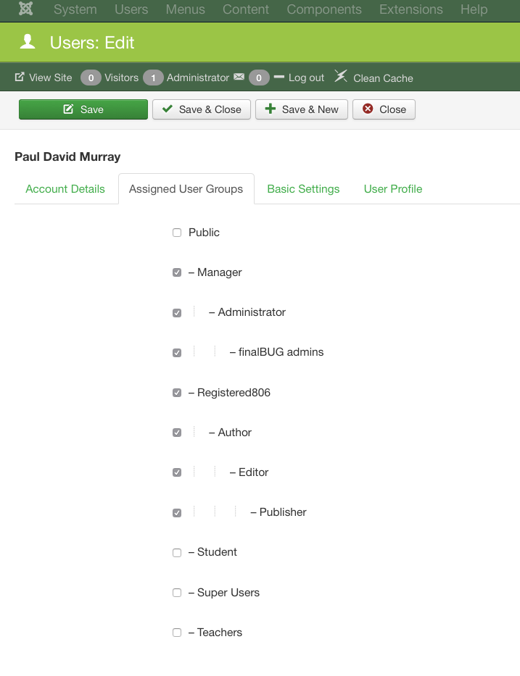The image size is (520, 676).
Task: Click the Joomla logo icon
Action: pos(26,9)
